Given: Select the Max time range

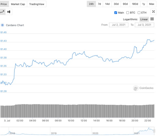Looking at the screenshot, I should click(x=152, y=4).
